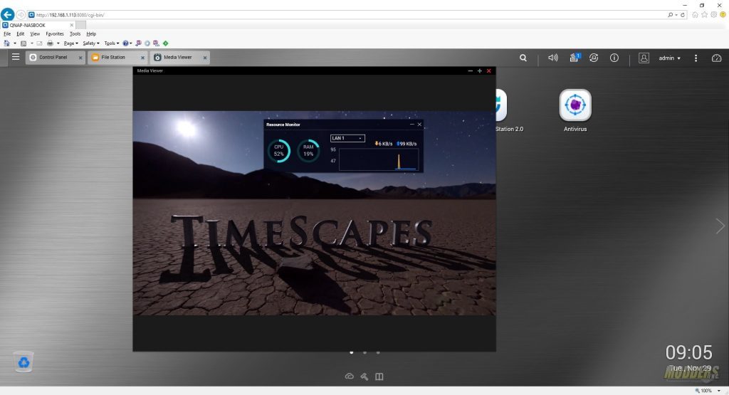Launch the Antivirus desktop app
729x395 pixels.
575,110
